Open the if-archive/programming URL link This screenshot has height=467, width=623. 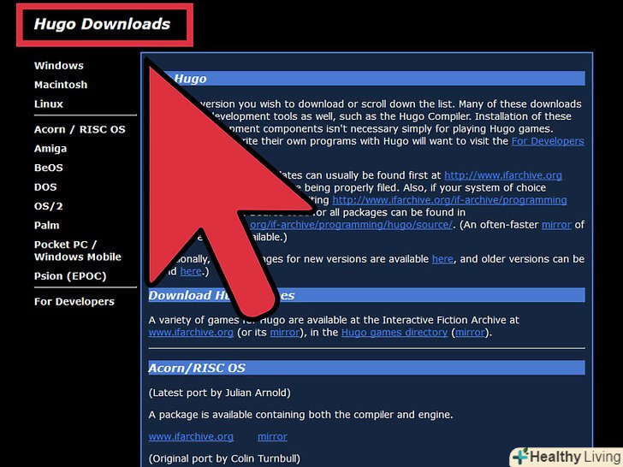point(449,200)
